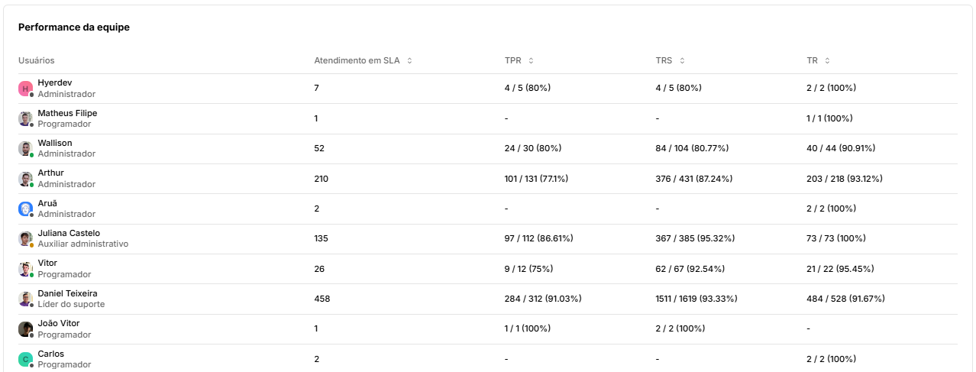Click Aruã's blue avatar icon

(25, 209)
